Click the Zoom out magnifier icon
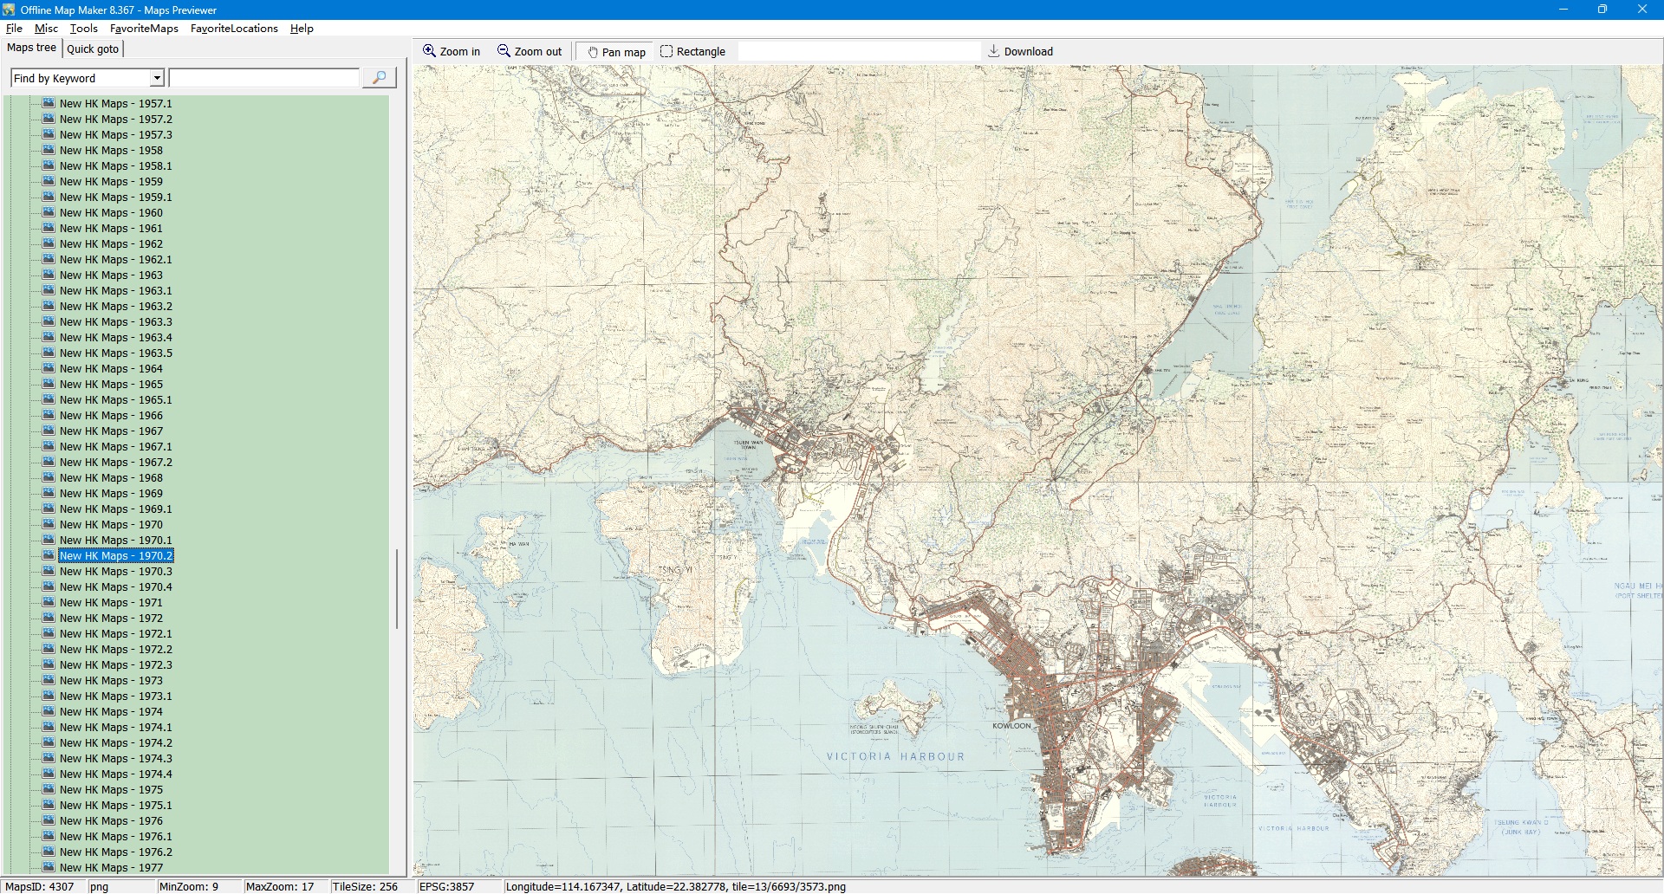The height and width of the screenshot is (894, 1664). [x=504, y=51]
